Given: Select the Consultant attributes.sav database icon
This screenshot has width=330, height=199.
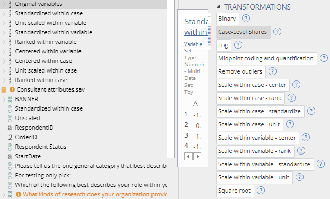Looking at the screenshot, I should click(x=4, y=89).
